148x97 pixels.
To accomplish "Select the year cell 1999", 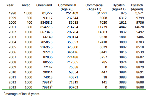I will [13, 18].
